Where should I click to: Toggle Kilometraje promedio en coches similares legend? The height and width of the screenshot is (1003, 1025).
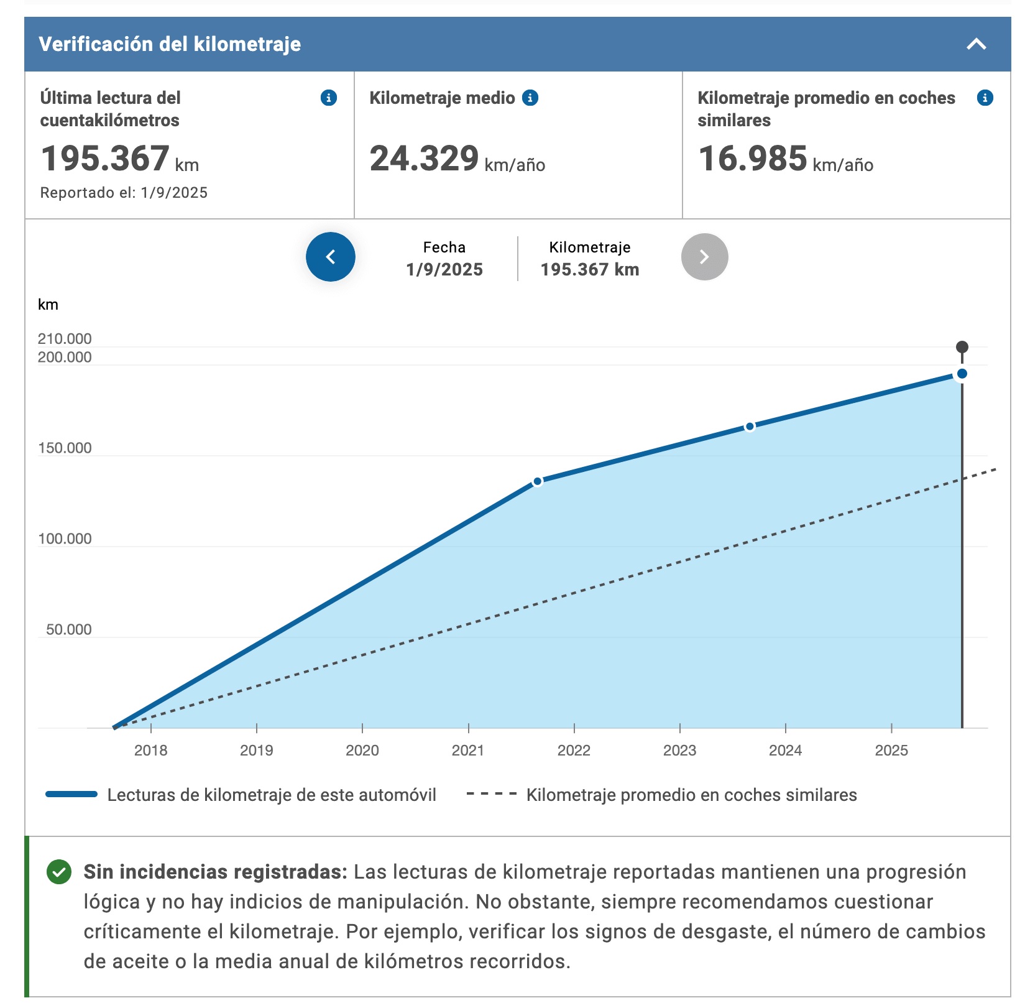[x=661, y=795]
